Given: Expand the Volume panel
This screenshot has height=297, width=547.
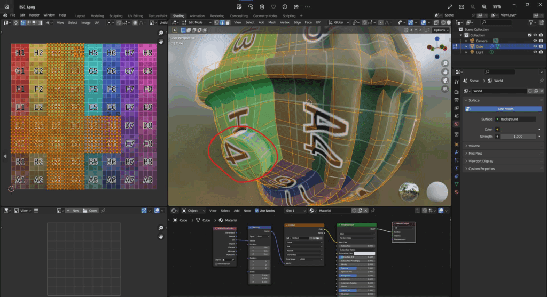Looking at the screenshot, I should coord(503,146).
